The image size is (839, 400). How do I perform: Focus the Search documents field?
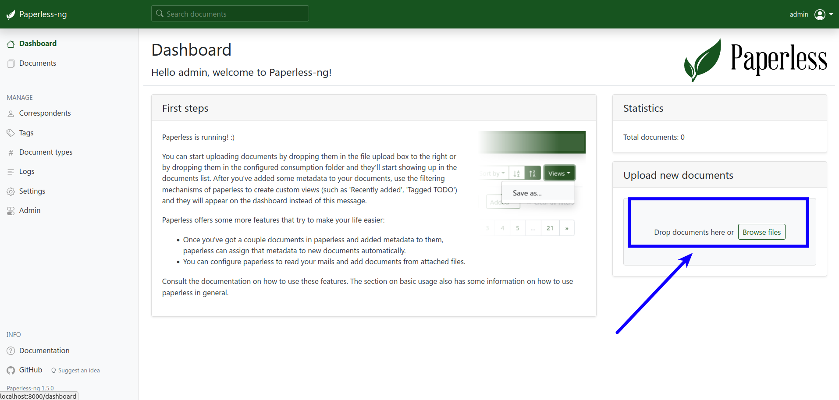(230, 14)
